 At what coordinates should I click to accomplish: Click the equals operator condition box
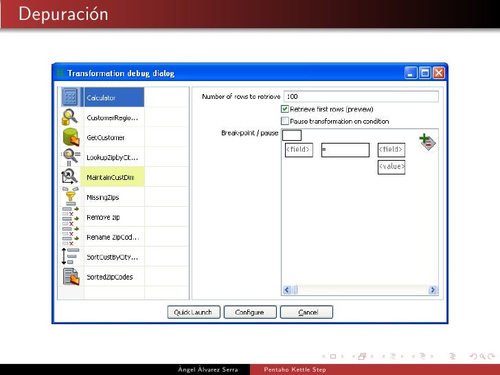[345, 150]
